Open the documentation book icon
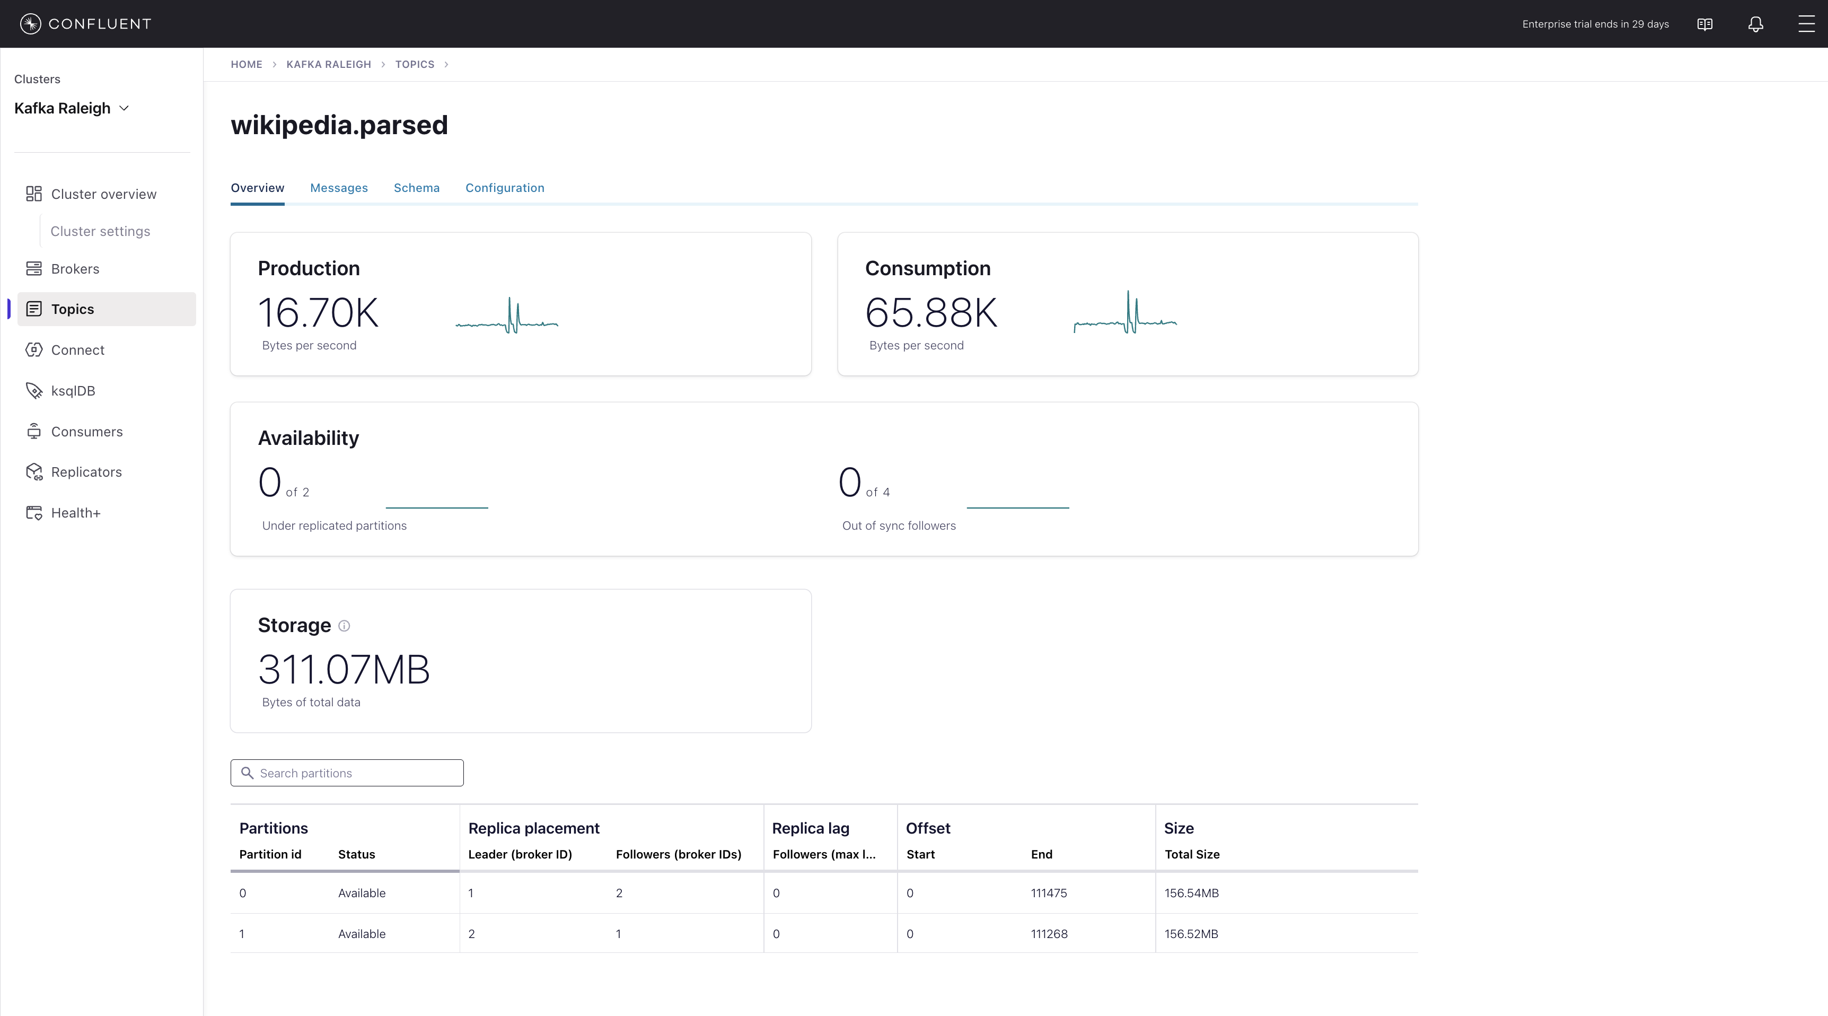The width and height of the screenshot is (1828, 1016). [x=1704, y=24]
